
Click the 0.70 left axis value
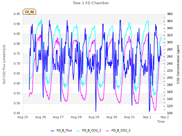pos(17,63)
